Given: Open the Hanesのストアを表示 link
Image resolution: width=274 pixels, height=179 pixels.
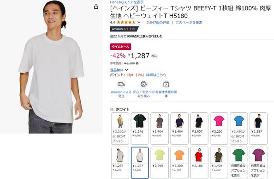Looking at the screenshot, I should [x=127, y=2].
